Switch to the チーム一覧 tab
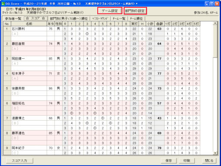The height and width of the screenshot is (166, 221). (x=119, y=19)
